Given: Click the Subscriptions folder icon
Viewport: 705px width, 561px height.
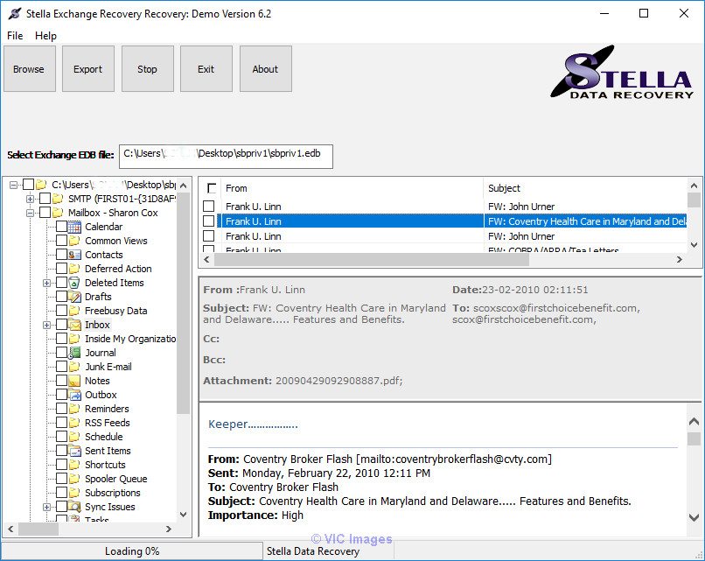Looking at the screenshot, I should click(x=74, y=493).
